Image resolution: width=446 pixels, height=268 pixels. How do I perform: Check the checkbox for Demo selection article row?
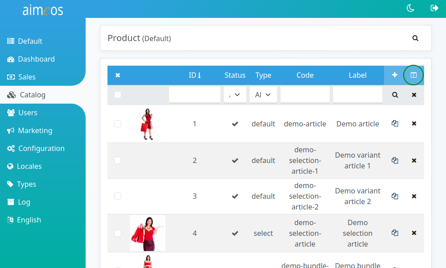pos(118,233)
